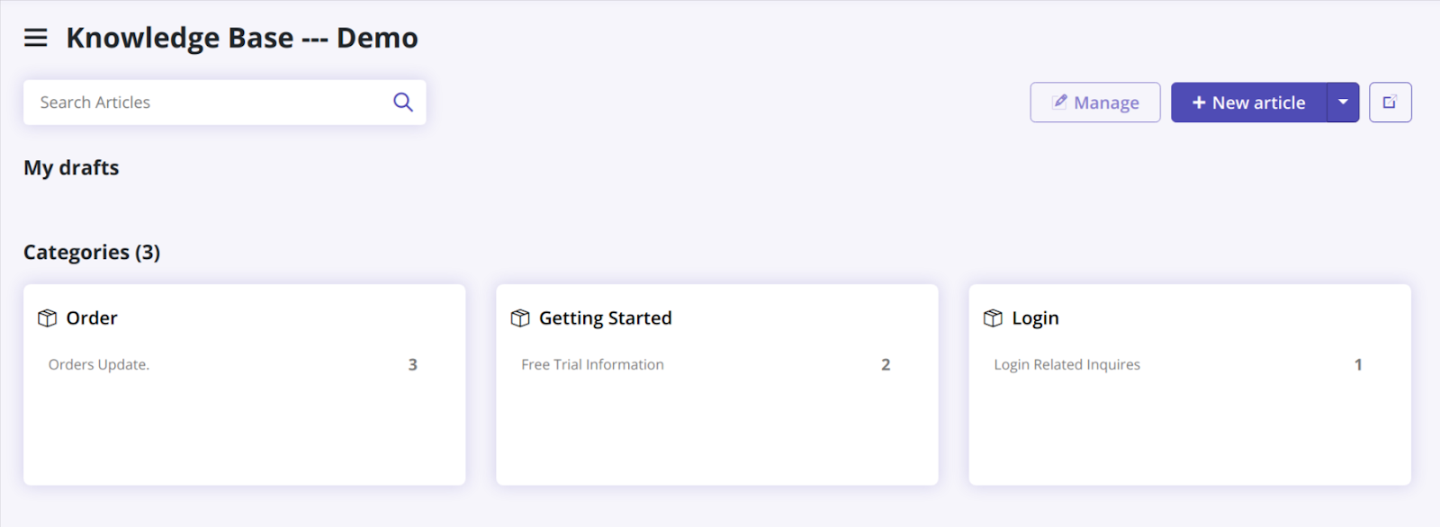Click the Login Related Inquires text
The image size is (1440, 527).
[x=1066, y=364]
